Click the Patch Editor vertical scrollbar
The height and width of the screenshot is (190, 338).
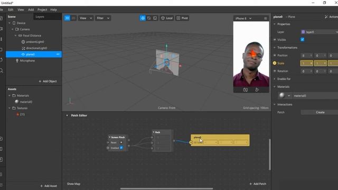click(269, 155)
